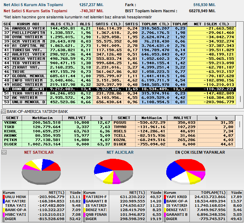244x223 pixels.
Task: Click the NetHacim header above -530.672.29
Action: 151,118
